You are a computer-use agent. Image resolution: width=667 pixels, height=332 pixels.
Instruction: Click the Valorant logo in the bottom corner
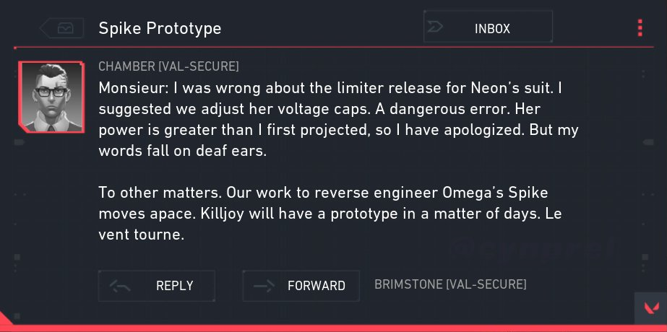coord(650,308)
